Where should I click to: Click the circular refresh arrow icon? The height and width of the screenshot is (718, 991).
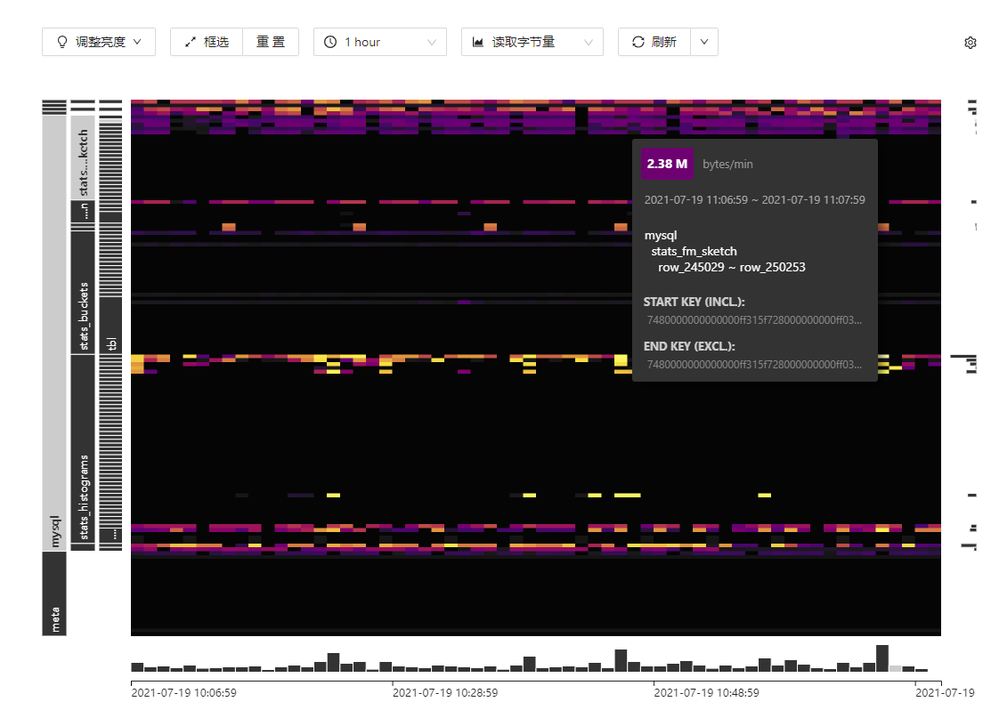[x=638, y=42]
